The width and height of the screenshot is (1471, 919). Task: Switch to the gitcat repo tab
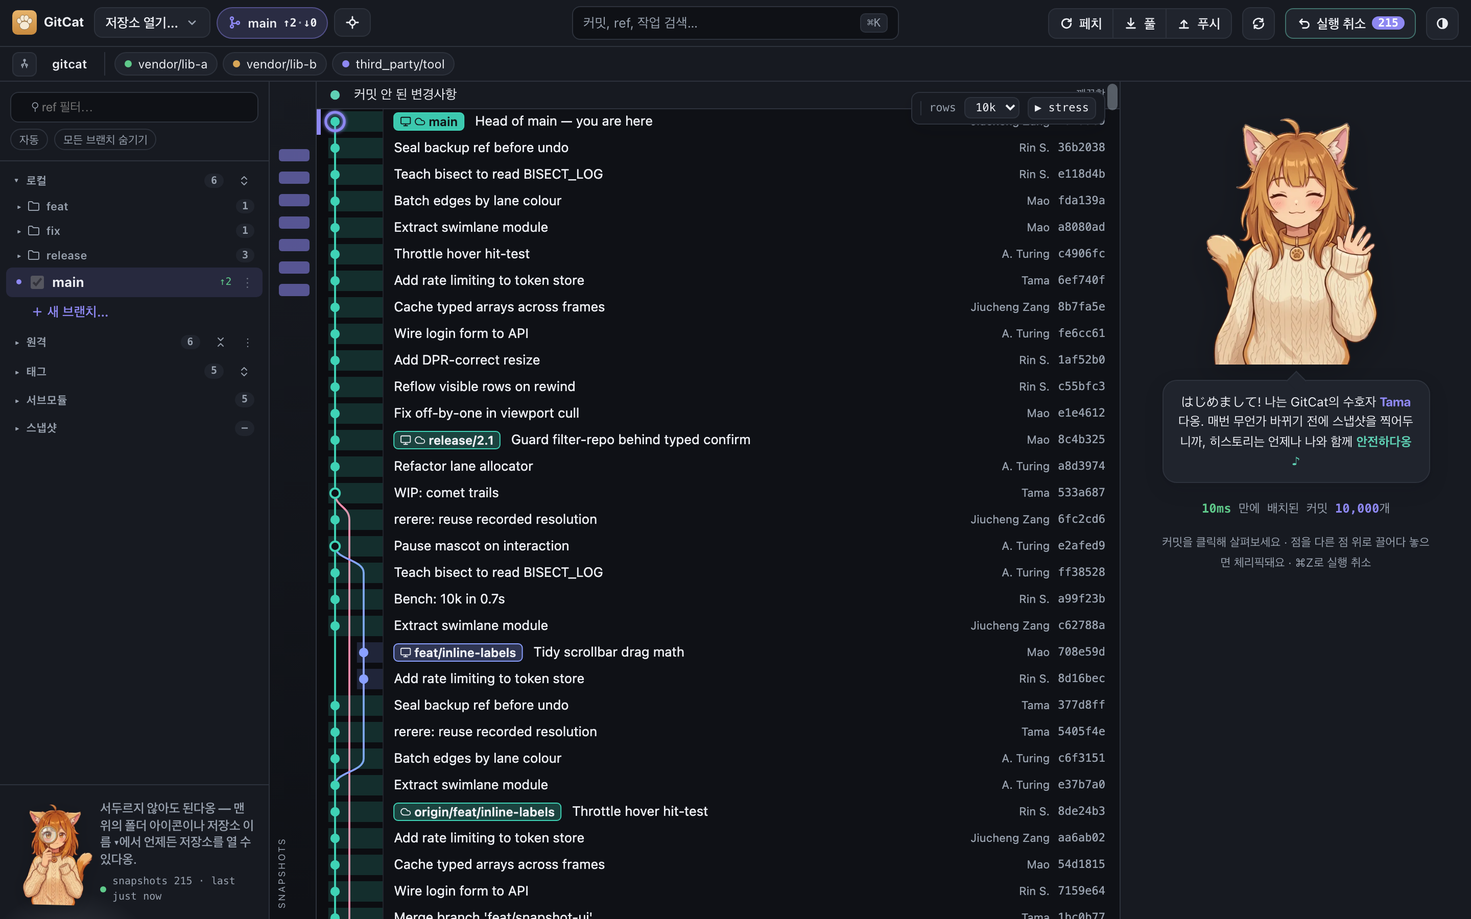(69, 64)
